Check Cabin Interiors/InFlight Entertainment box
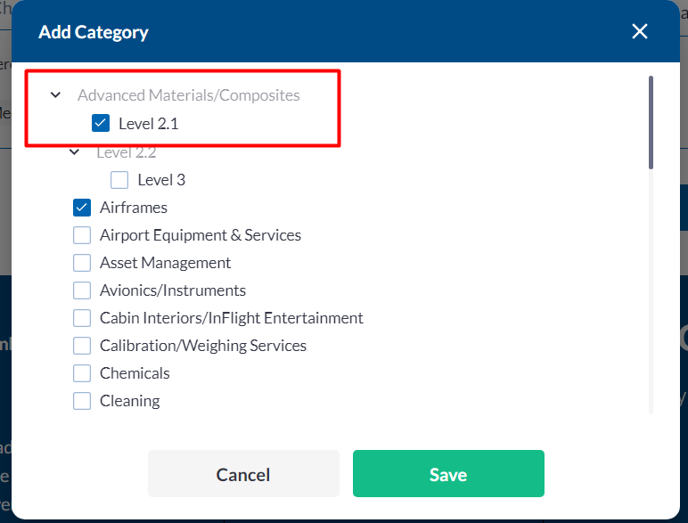Screen dimensions: 688x523 point(82,318)
